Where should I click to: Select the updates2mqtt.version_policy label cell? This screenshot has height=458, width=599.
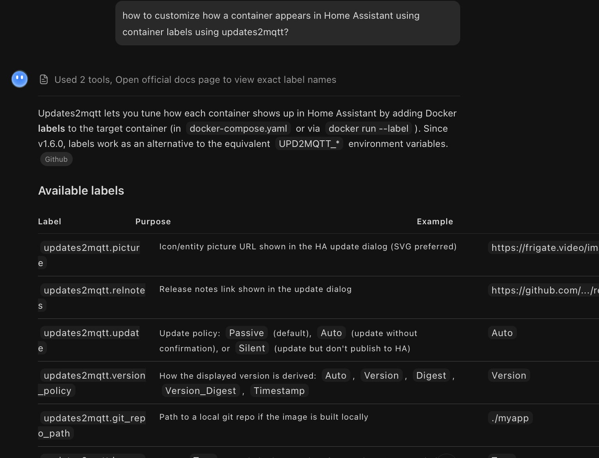[92, 383]
